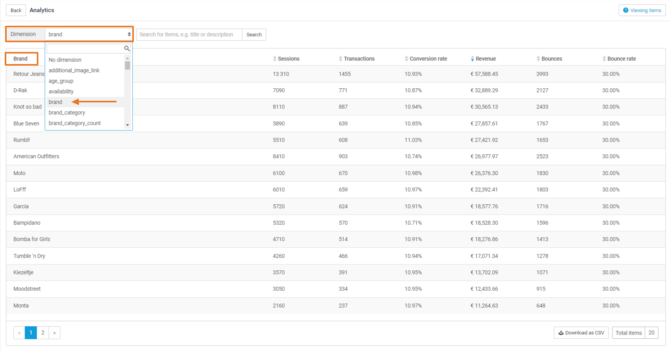
Task: Focus the search for items input field
Action: click(189, 34)
